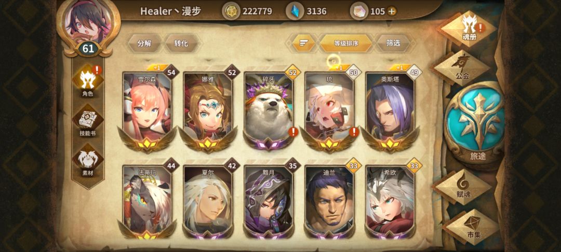
Task: Click the 转化 convert button
Action: pyautogui.click(x=181, y=44)
